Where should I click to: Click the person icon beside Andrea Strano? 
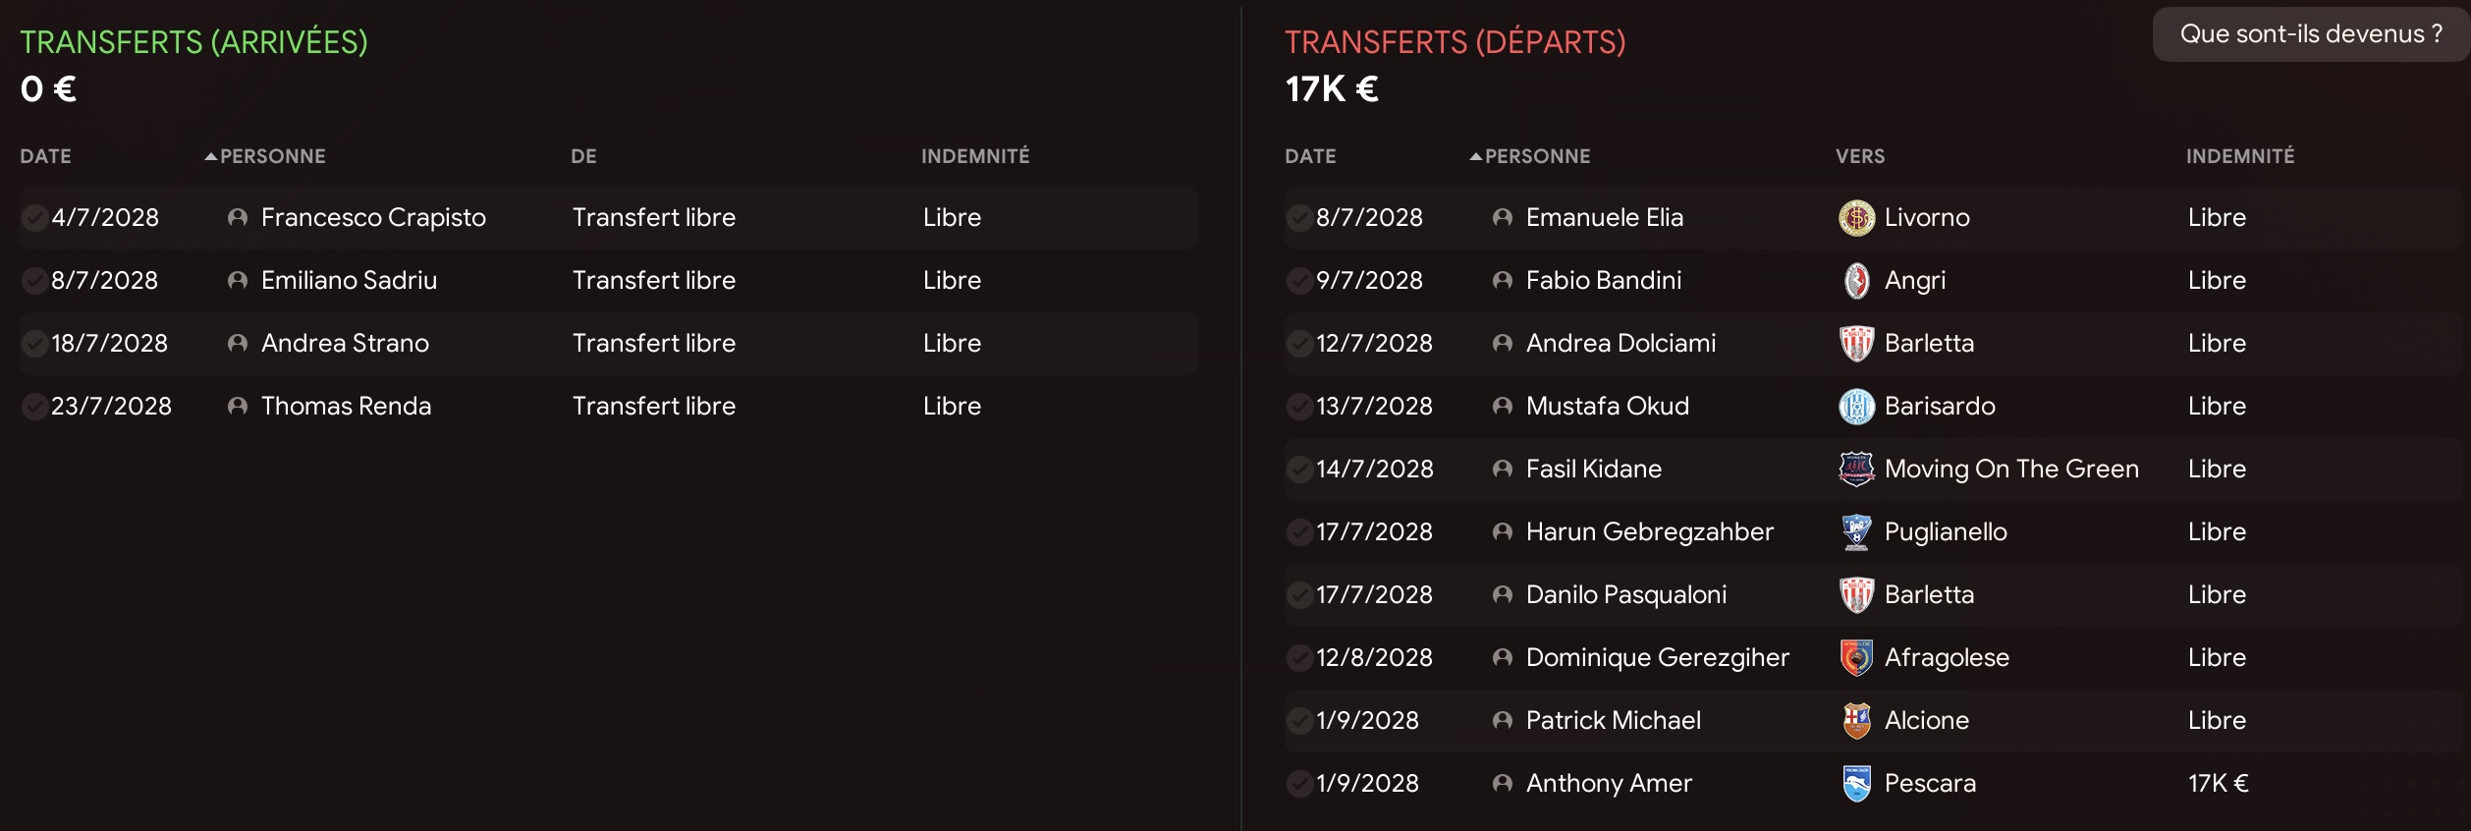[238, 344]
